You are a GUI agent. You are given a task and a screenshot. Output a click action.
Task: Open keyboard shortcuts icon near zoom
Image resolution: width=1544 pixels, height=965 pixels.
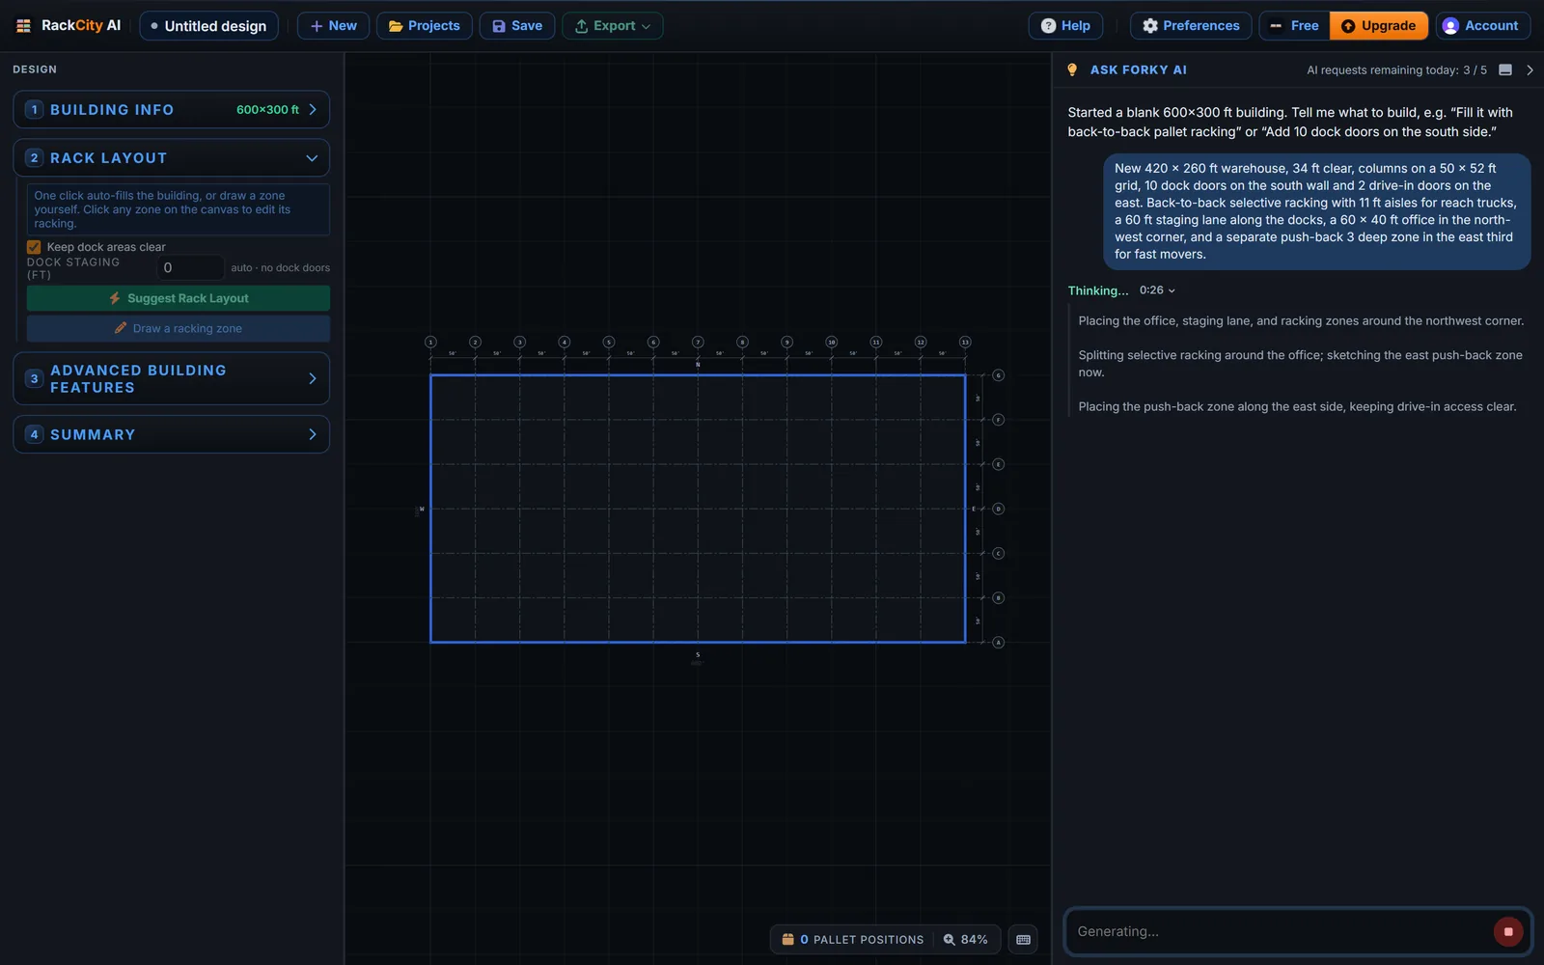(x=1024, y=940)
